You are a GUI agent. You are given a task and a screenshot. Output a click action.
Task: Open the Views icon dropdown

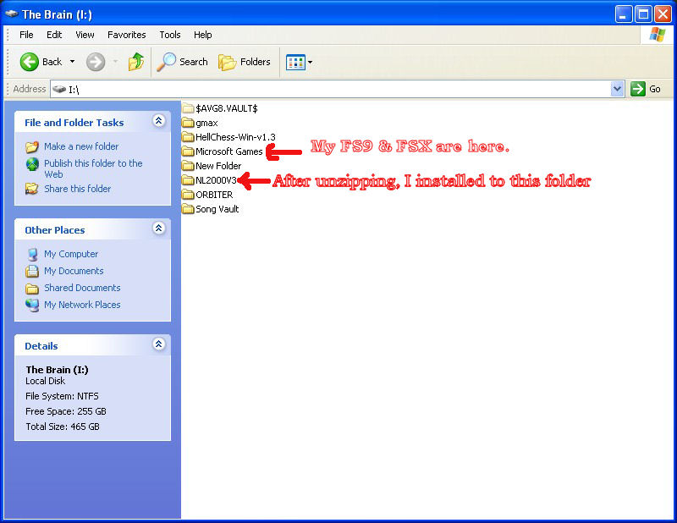point(299,62)
